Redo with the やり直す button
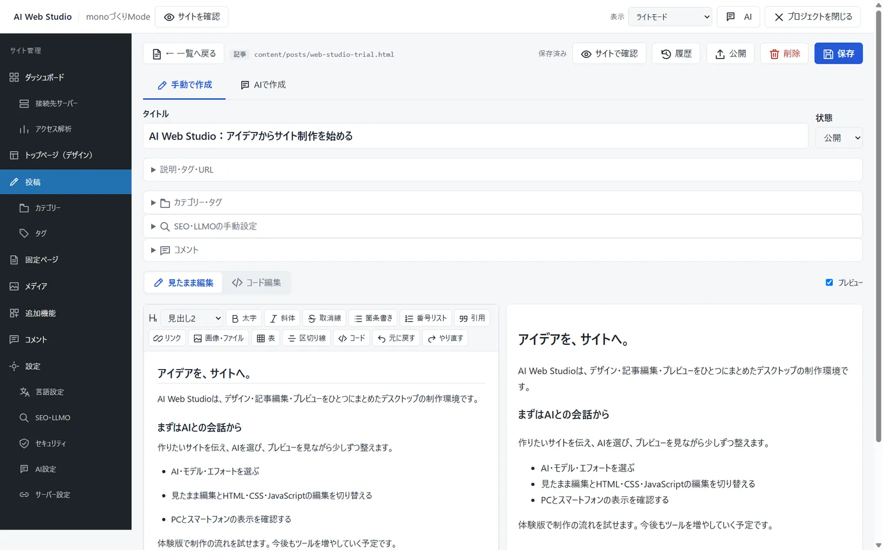 click(x=445, y=338)
